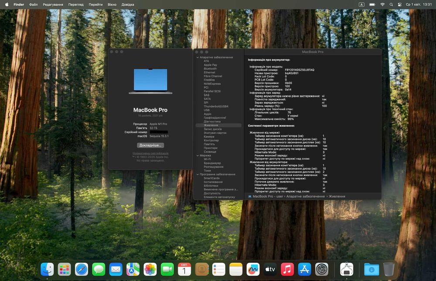Select Елементи автозапуску in sidebar
This screenshot has height=281, width=436.
[x=219, y=197]
